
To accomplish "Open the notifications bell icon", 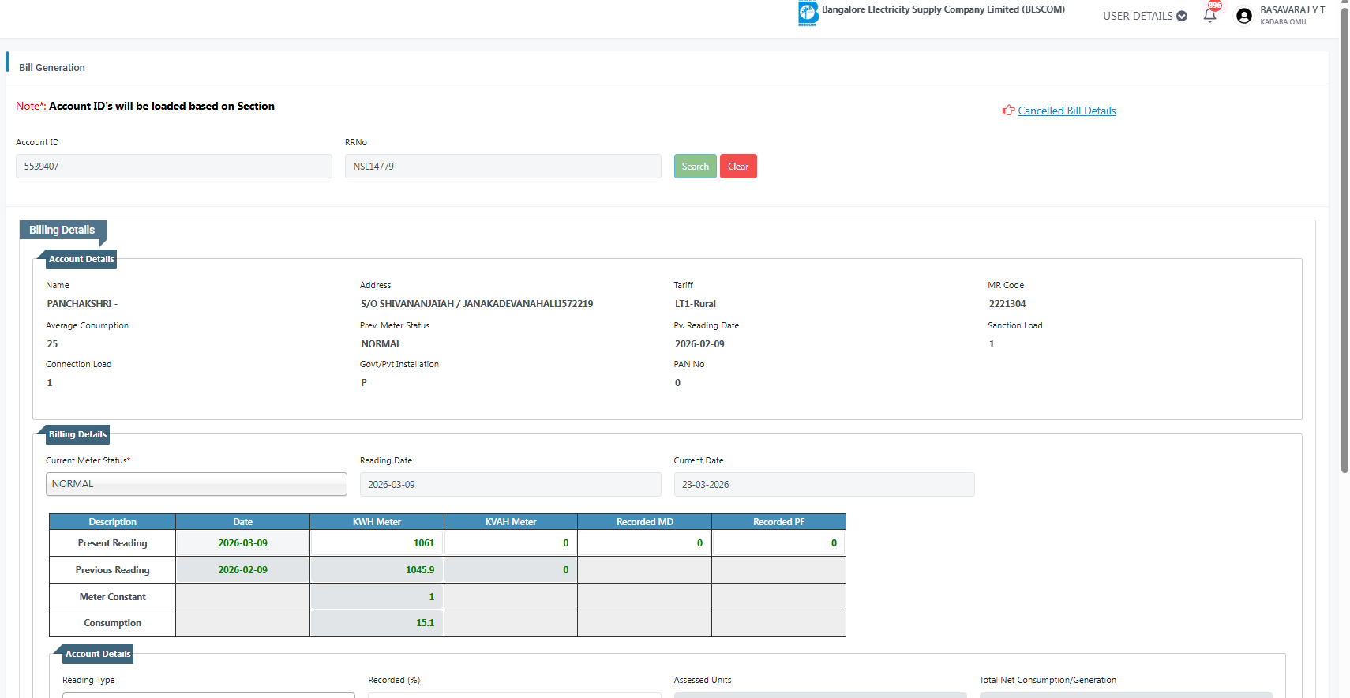I will coord(1209,15).
